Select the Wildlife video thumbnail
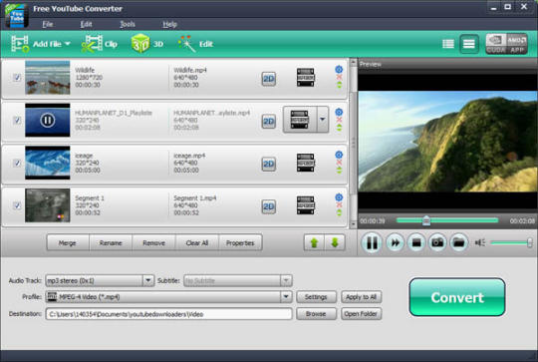The image size is (538, 362). [x=48, y=78]
